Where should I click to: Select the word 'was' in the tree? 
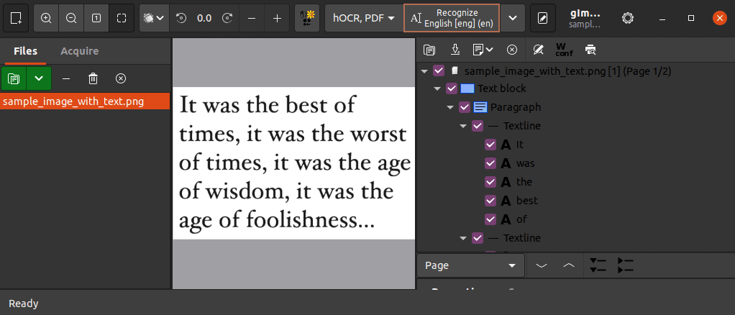pos(526,163)
